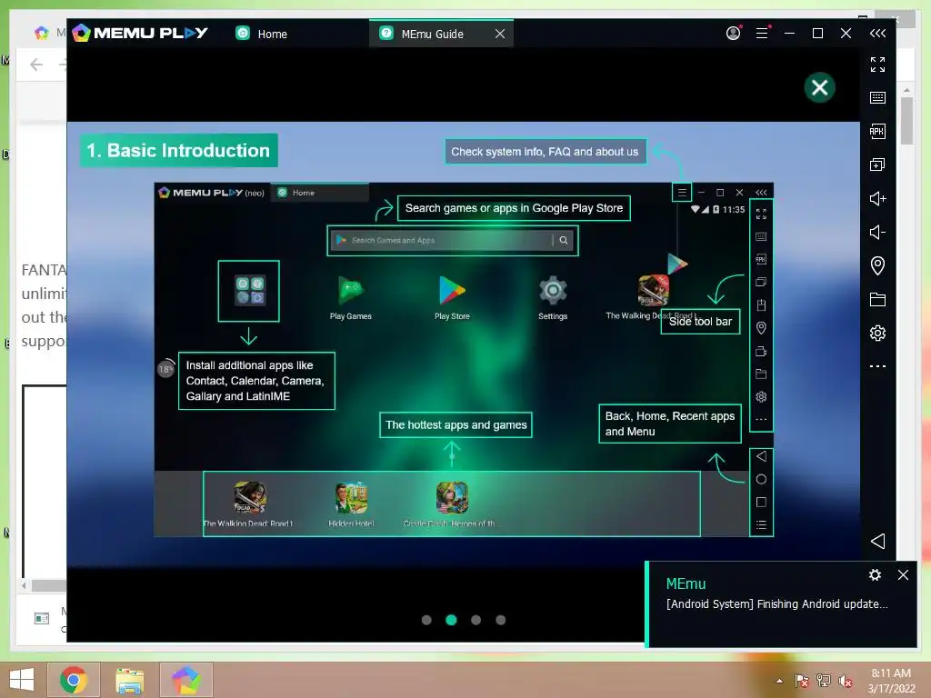The height and width of the screenshot is (698, 931).
Task: Jump to third guide page dot
Action: 476,620
